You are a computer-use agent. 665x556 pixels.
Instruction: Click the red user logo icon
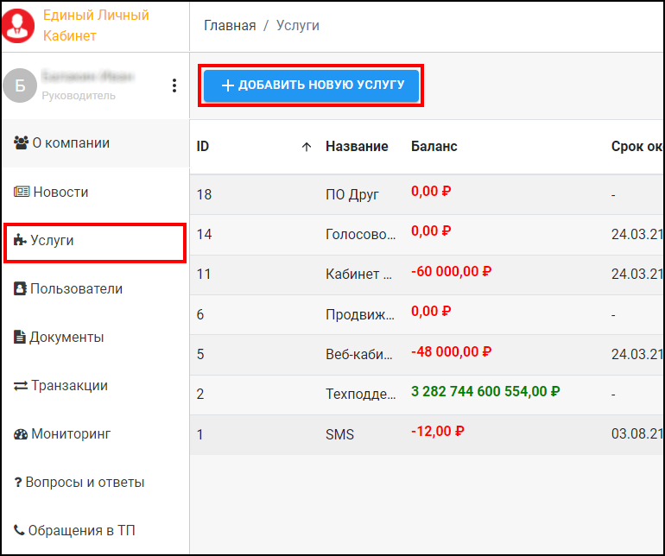click(20, 25)
